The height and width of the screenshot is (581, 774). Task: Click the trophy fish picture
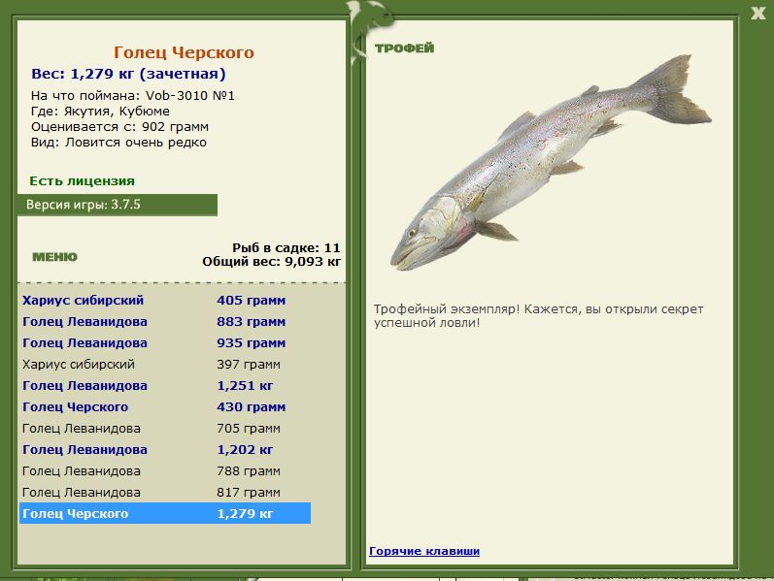pyautogui.click(x=551, y=163)
